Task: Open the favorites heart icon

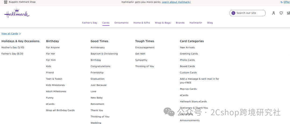Action: [x=281, y=13]
